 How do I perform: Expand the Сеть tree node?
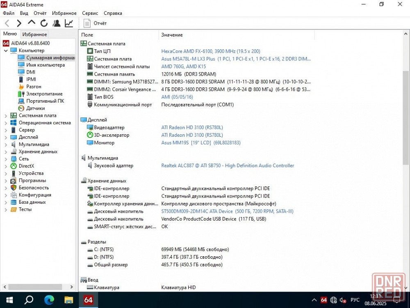[x=6, y=159]
